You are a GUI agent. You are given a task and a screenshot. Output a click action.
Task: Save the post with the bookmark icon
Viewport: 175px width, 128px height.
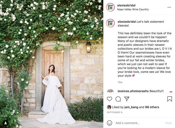tap(169, 99)
